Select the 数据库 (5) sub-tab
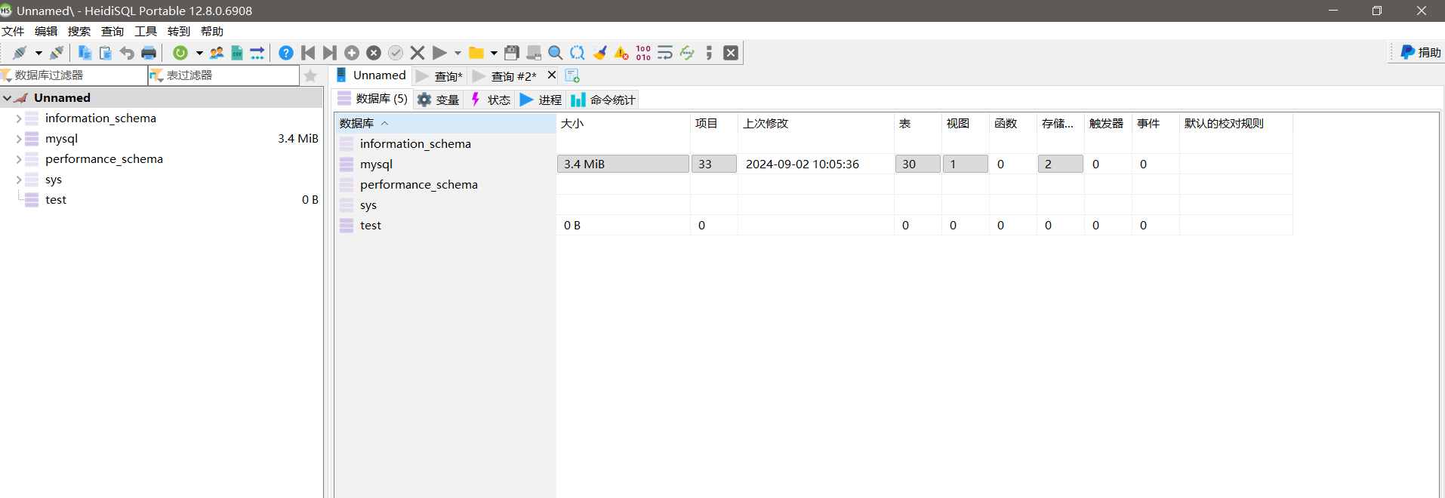The width and height of the screenshot is (1445, 498). [373, 99]
